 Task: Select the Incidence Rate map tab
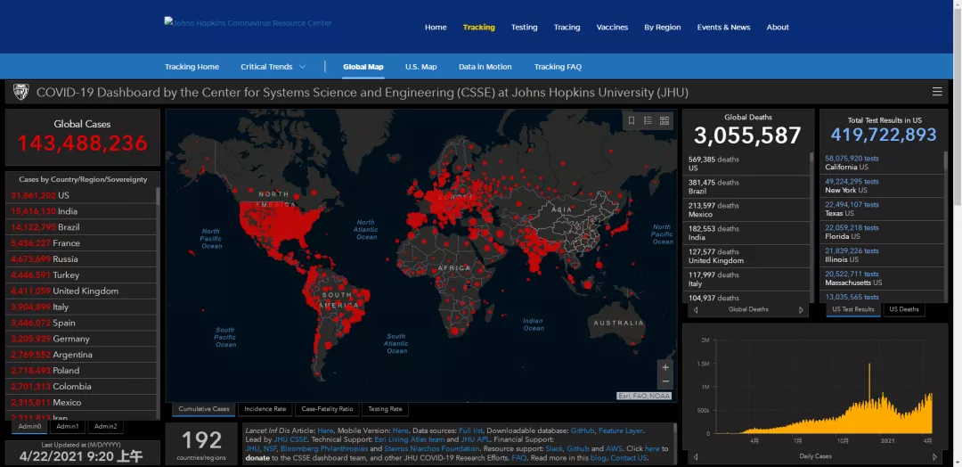point(265,409)
